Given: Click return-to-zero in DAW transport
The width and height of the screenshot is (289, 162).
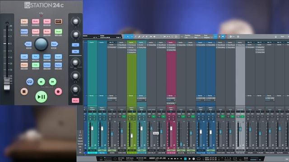Looking at the screenshot, I should click(x=181, y=158).
